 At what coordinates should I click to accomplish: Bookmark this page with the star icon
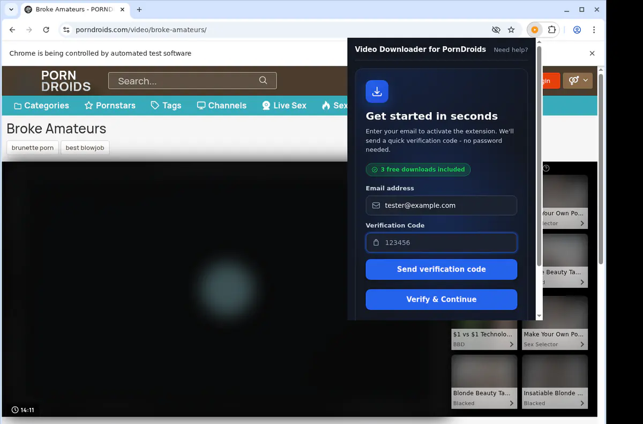tap(511, 30)
